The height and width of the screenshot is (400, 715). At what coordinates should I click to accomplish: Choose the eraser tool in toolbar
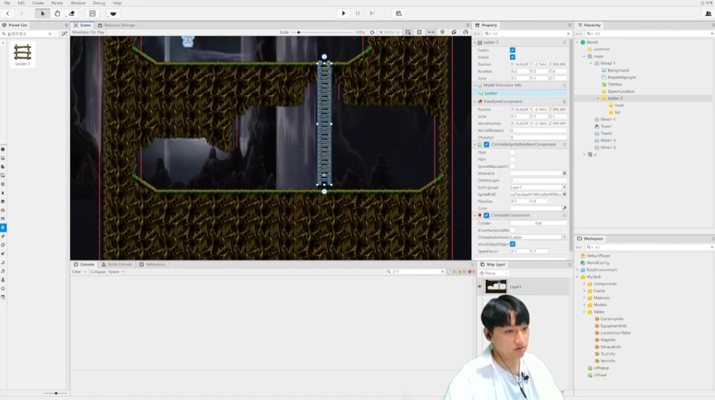coord(72,14)
